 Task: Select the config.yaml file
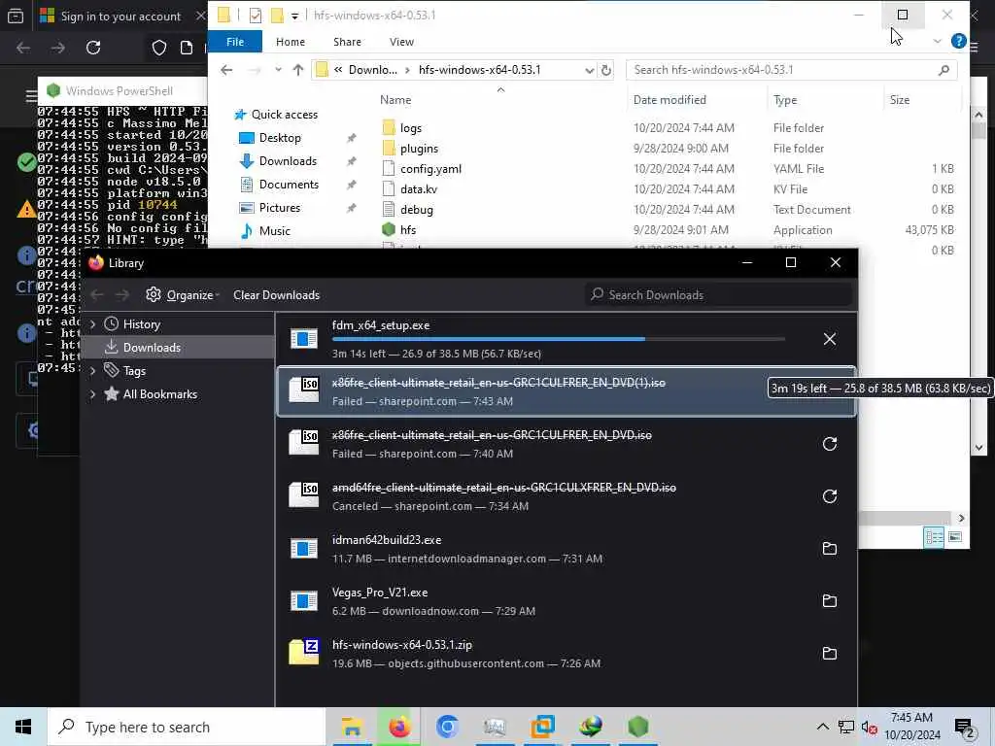(x=430, y=169)
